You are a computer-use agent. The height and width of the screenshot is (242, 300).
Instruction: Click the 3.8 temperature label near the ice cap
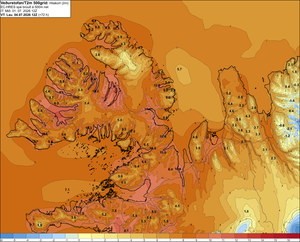pyautogui.click(x=97, y=55)
